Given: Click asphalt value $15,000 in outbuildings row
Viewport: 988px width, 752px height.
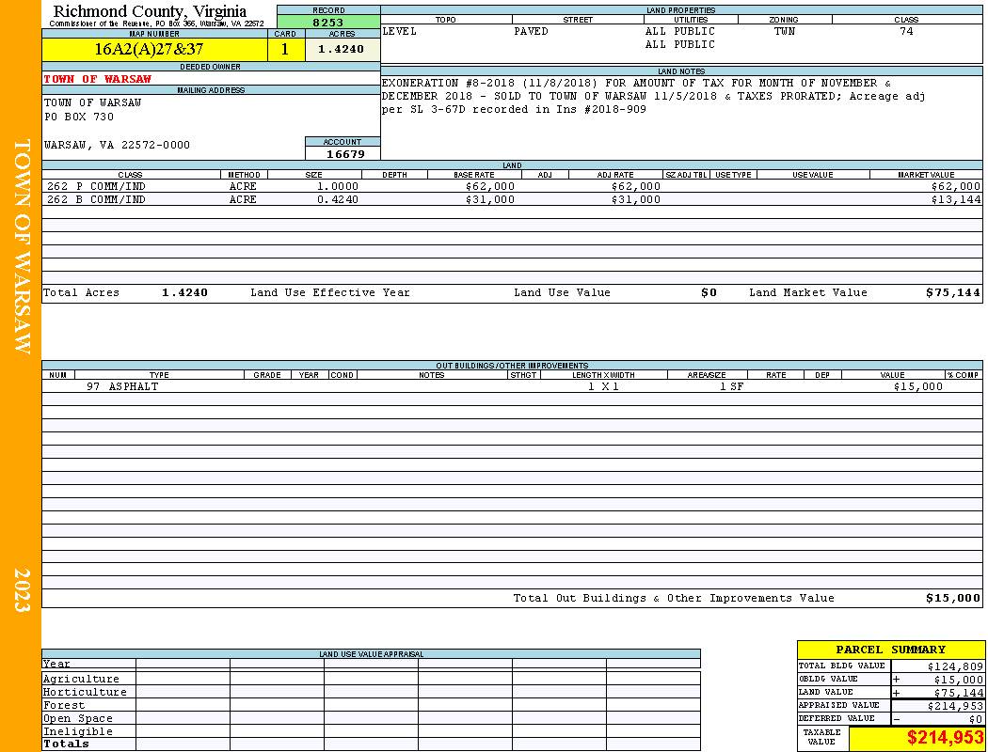Looking at the screenshot, I should (x=918, y=386).
